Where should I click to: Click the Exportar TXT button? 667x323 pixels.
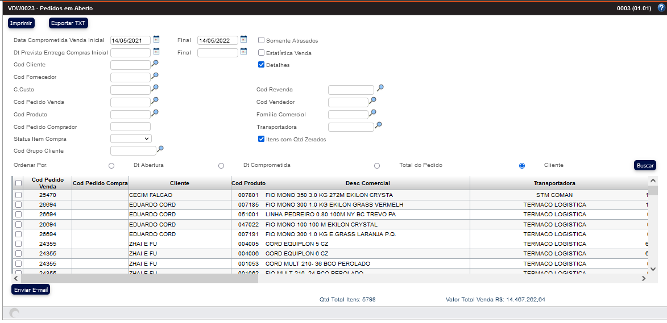click(x=68, y=23)
